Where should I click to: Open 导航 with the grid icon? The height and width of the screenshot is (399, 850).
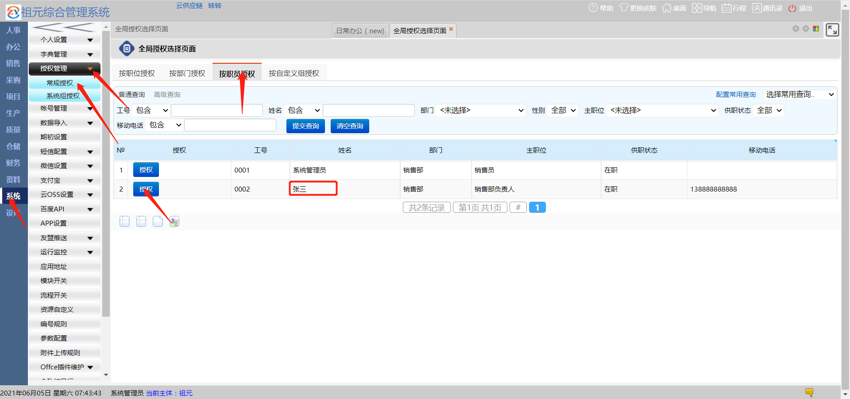697,8
